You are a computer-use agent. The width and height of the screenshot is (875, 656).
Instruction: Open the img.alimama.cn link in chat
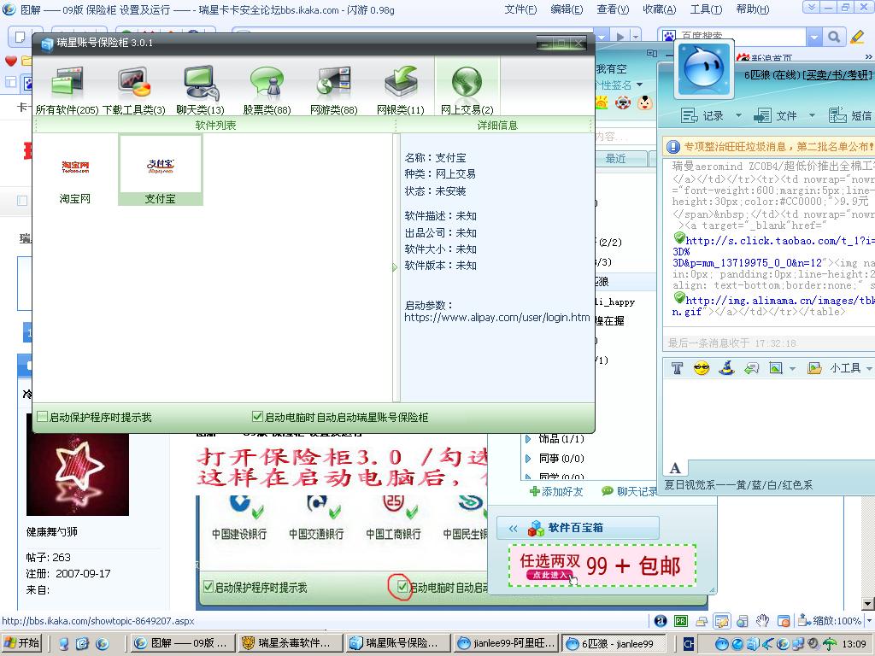[x=780, y=300]
